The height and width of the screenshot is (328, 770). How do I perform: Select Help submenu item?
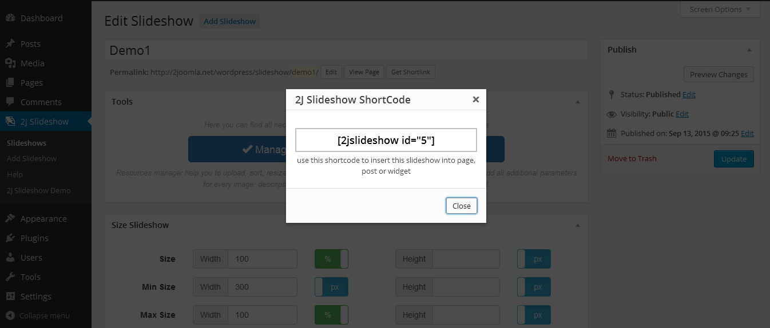tap(15, 174)
